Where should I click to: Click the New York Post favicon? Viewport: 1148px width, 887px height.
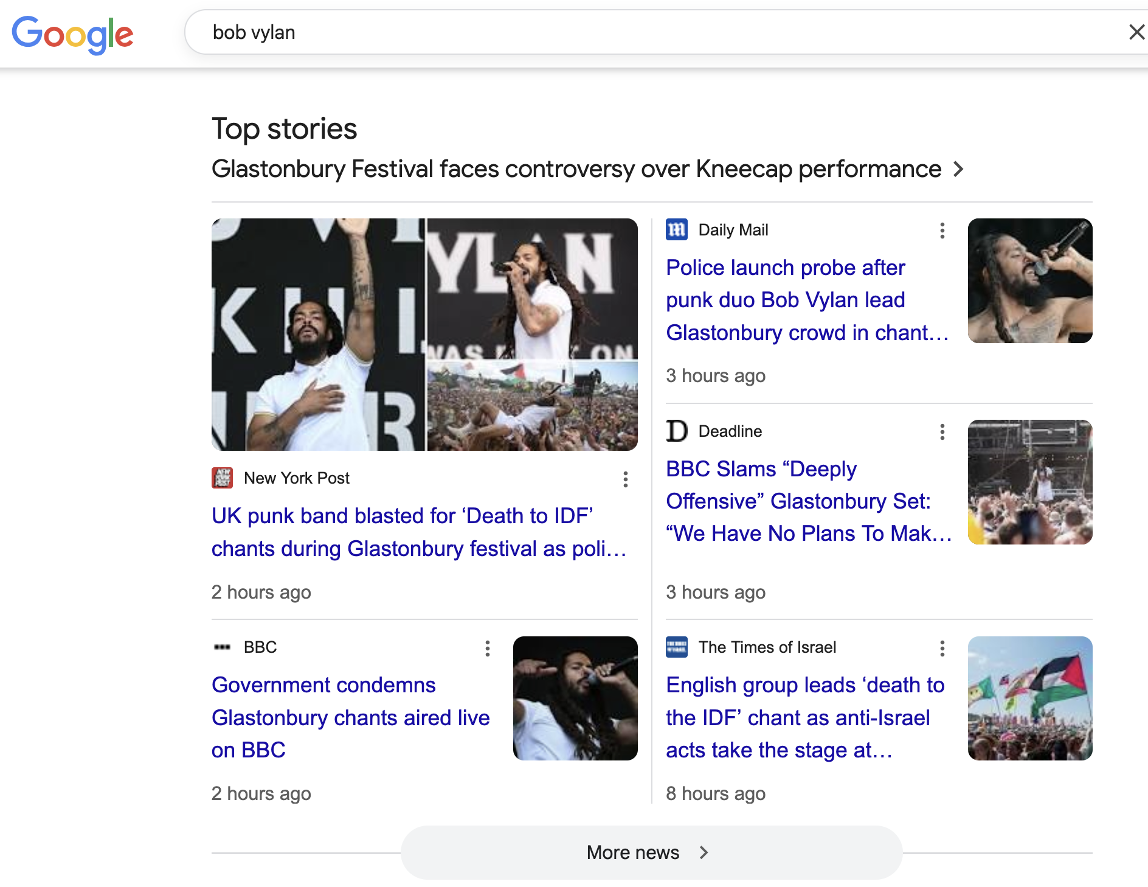point(222,478)
